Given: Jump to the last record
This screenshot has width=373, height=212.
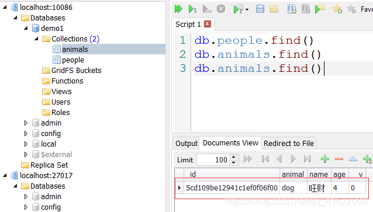Looking at the screenshot, I should point(308,159).
